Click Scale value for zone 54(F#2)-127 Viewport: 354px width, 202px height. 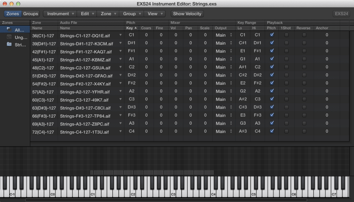(x=205, y=83)
